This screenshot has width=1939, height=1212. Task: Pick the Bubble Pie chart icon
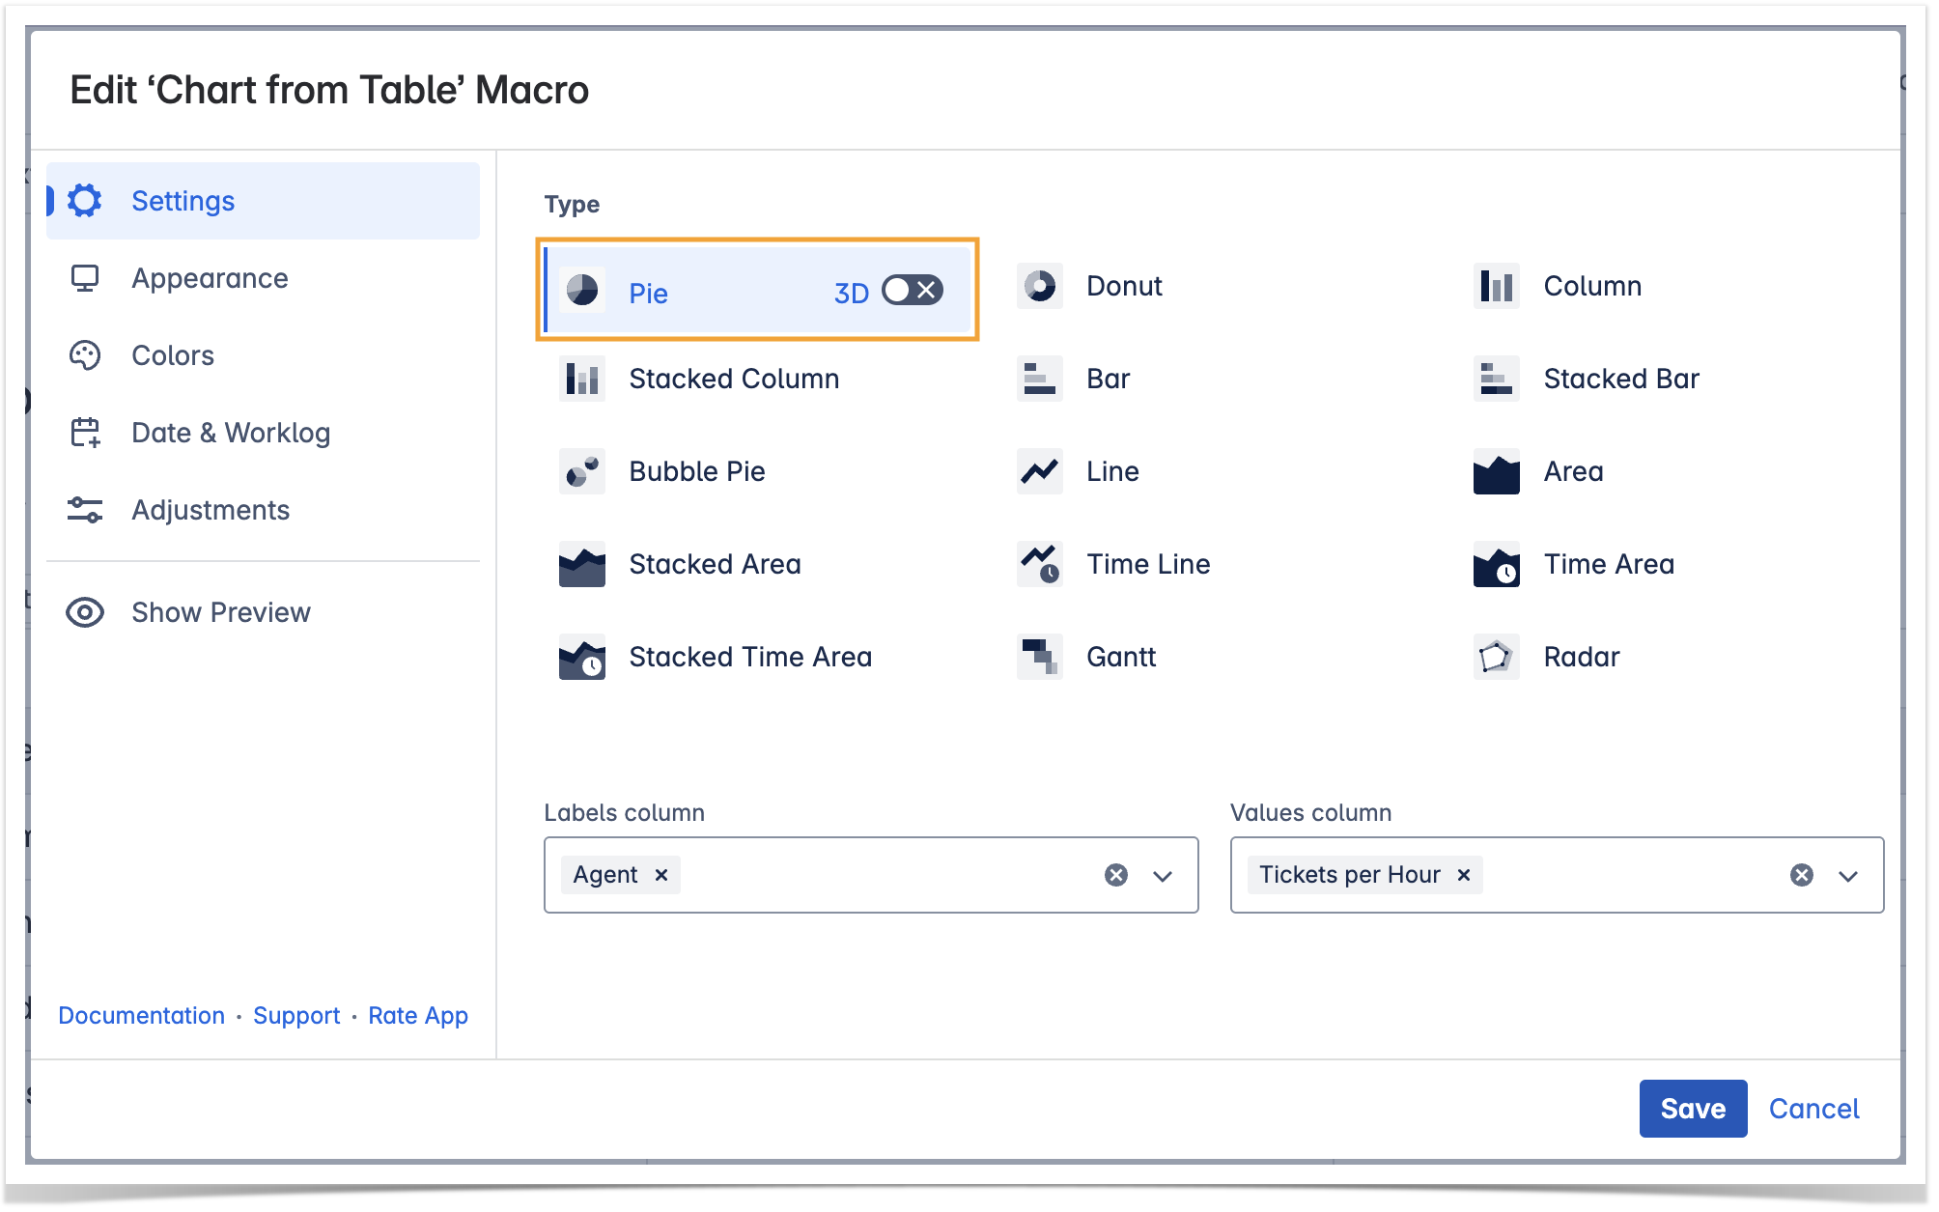click(x=581, y=471)
